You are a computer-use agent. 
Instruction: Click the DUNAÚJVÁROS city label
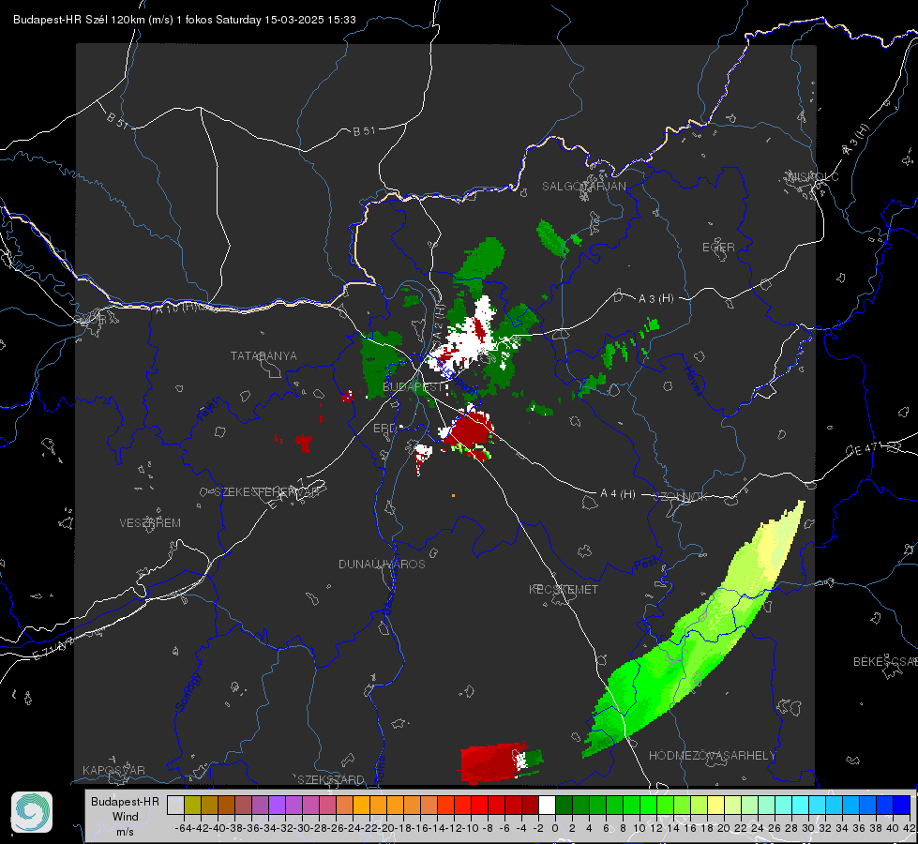(x=382, y=564)
